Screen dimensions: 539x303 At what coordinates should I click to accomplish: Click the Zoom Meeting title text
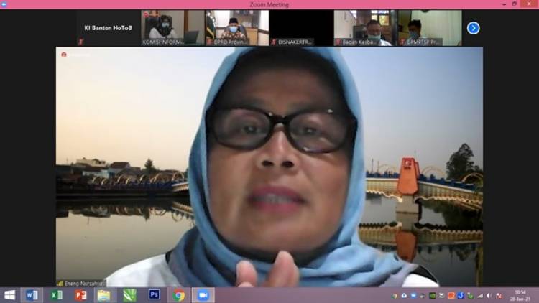pyautogui.click(x=269, y=4)
